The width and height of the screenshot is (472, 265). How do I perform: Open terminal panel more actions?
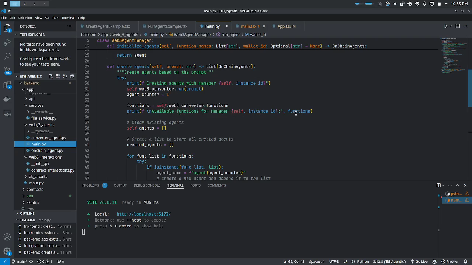tap(450, 185)
